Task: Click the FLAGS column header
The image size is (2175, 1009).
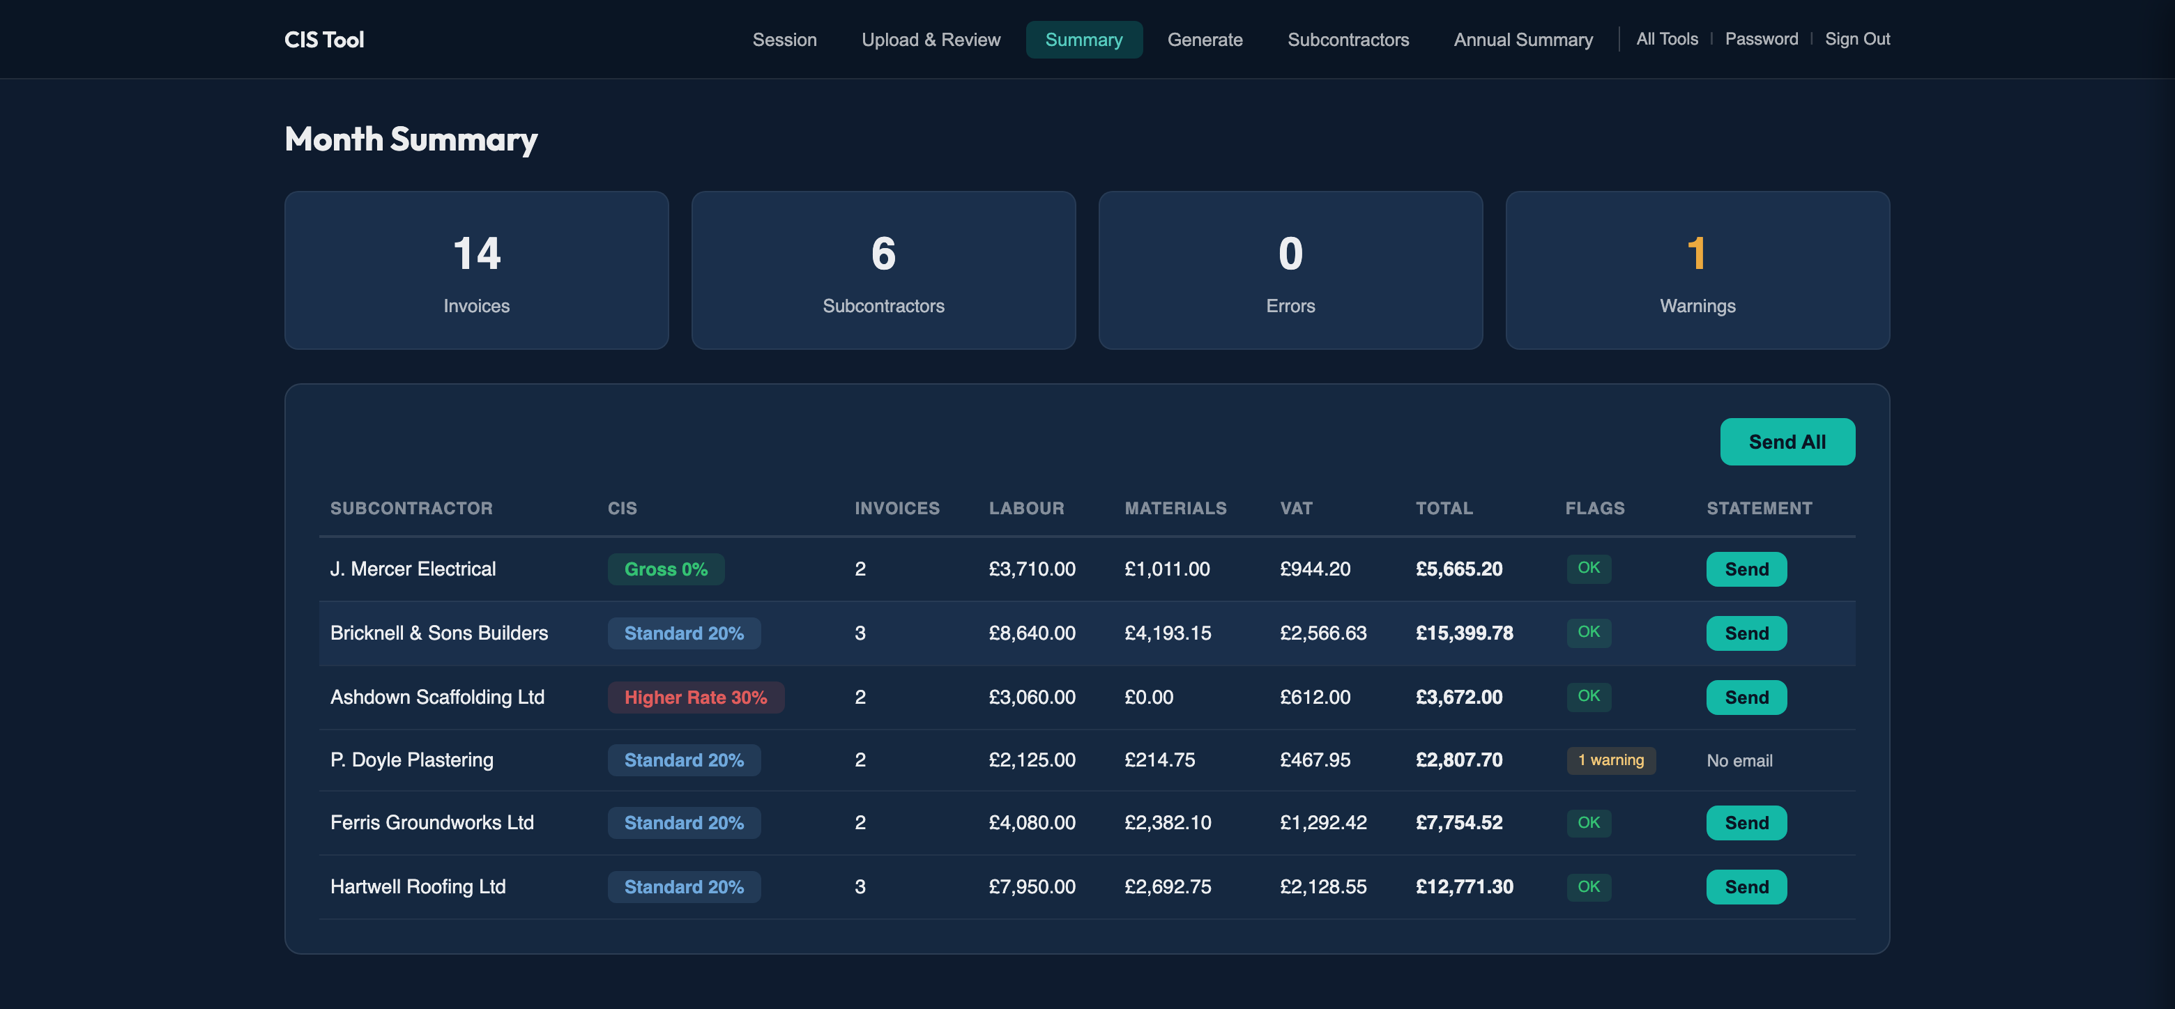Action: coord(1595,508)
